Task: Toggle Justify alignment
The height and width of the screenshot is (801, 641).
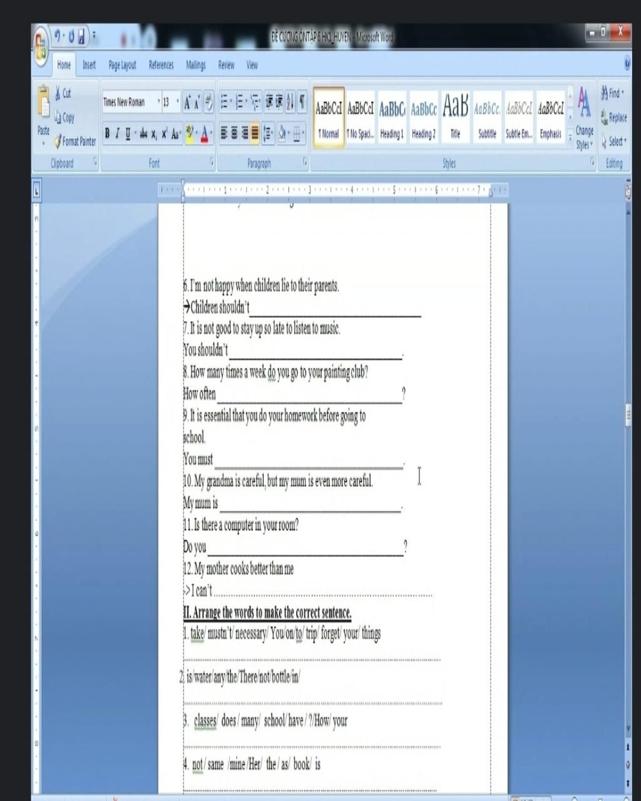Action: coord(255,133)
